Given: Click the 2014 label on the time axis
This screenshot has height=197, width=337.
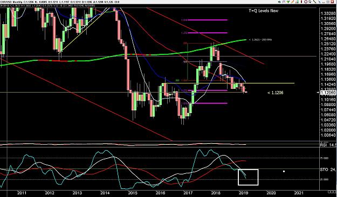Looking at the screenshot, I should (105, 193).
